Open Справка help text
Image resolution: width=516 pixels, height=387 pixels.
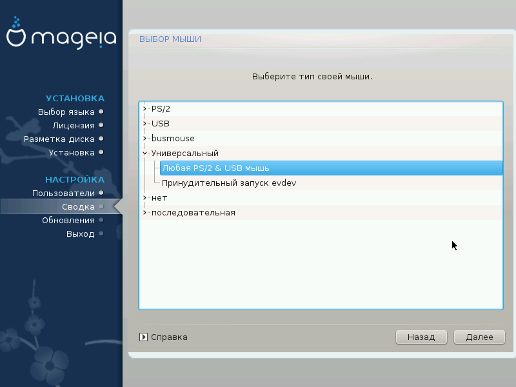click(x=169, y=337)
